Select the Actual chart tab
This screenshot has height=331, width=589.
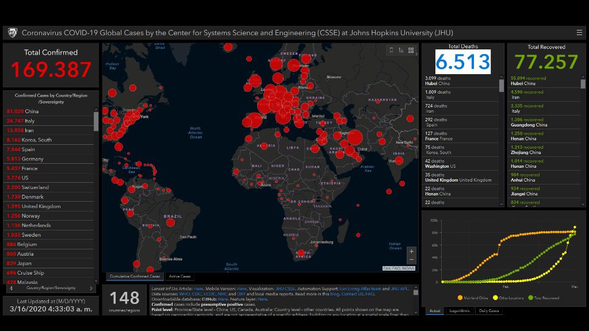[435, 311]
